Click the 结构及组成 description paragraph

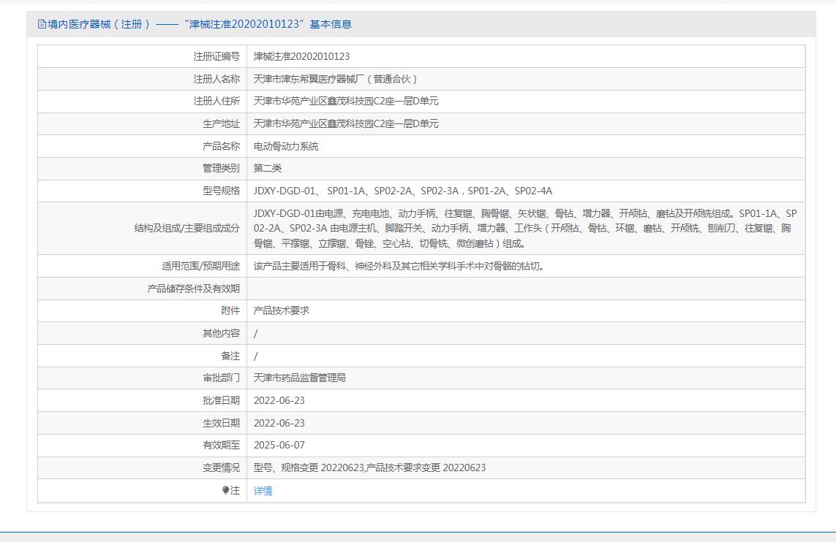coord(524,228)
